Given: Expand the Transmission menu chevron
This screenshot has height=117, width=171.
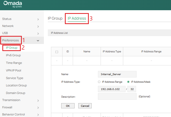Looking at the screenshot, I should point(38,101).
